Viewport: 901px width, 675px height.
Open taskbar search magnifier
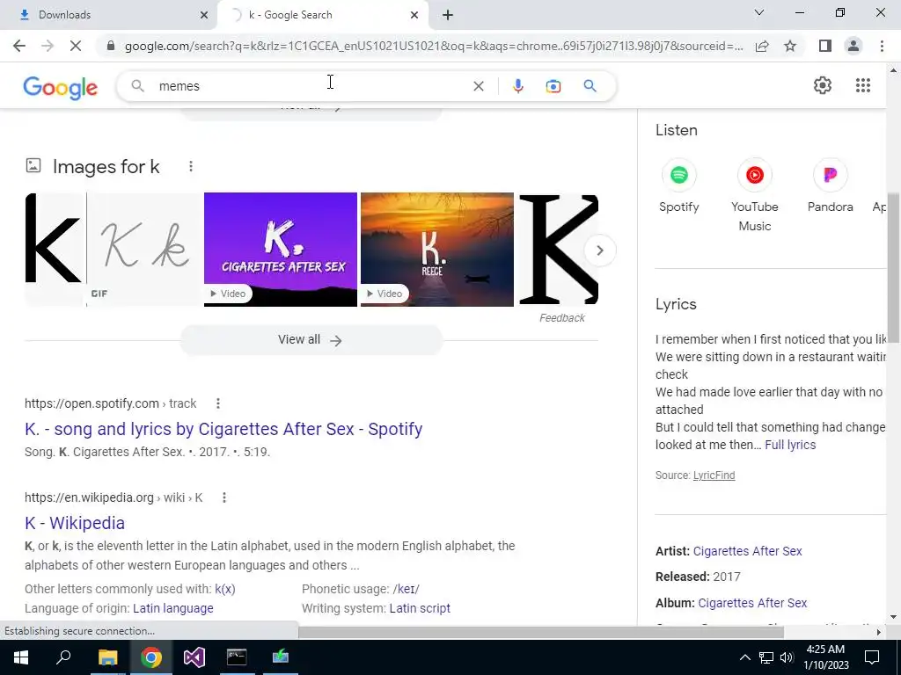click(63, 657)
